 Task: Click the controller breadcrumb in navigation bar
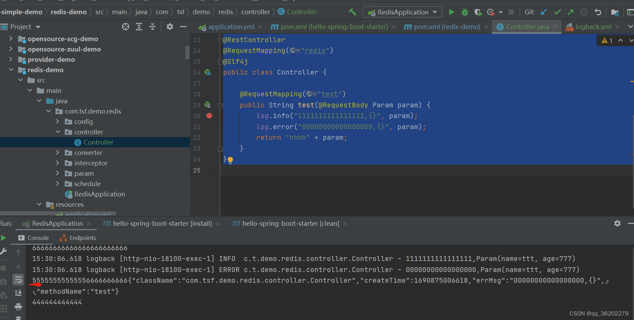point(256,12)
